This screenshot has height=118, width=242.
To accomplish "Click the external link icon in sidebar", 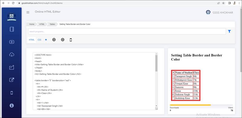I will tap(12, 80).
